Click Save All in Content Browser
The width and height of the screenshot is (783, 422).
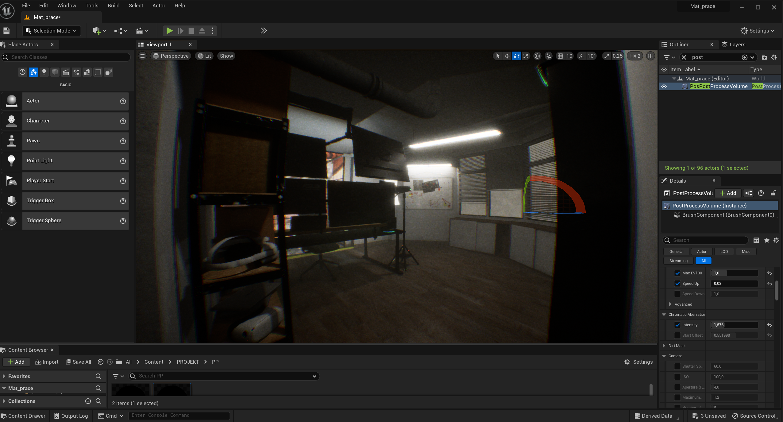[x=79, y=362]
